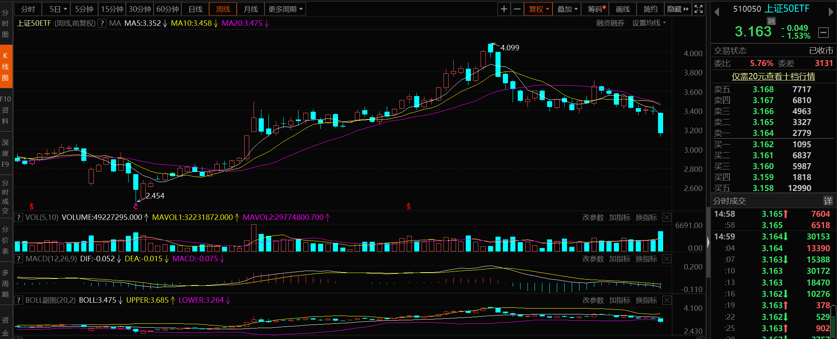Open F10资料 in left sidebar
Image resolution: width=837 pixels, height=339 pixels.
[5, 110]
